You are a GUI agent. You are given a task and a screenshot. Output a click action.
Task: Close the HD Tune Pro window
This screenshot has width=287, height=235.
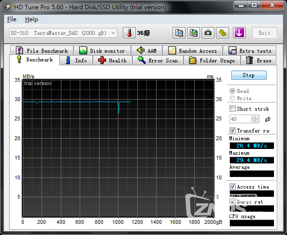click(x=272, y=5)
